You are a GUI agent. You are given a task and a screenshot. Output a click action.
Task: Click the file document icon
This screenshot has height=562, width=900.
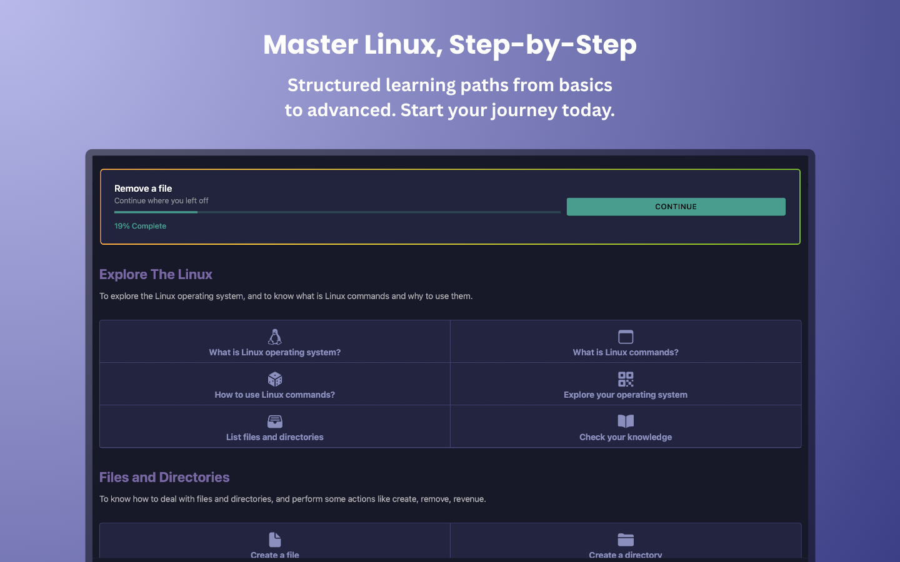(x=275, y=540)
